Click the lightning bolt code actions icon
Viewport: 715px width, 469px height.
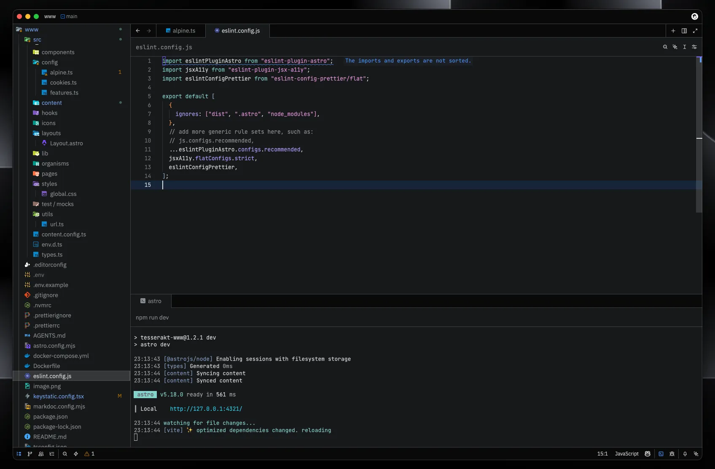pos(76,454)
